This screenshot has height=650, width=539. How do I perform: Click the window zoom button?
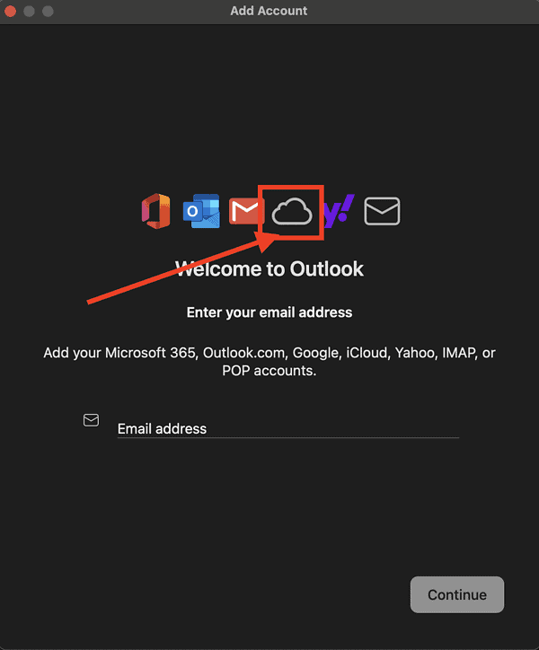(48, 11)
